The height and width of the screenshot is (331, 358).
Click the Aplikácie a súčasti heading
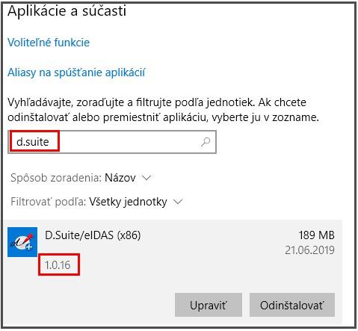(x=67, y=10)
